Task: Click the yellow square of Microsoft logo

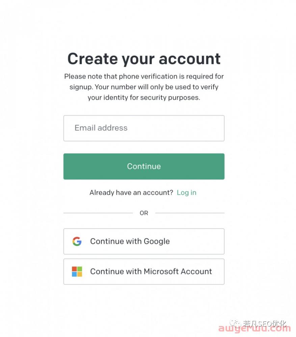Action: [80, 274]
